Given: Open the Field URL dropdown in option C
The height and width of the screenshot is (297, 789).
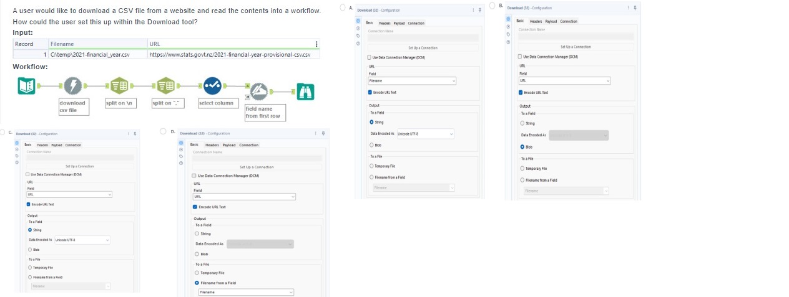Looking at the screenshot, I should point(69,195).
